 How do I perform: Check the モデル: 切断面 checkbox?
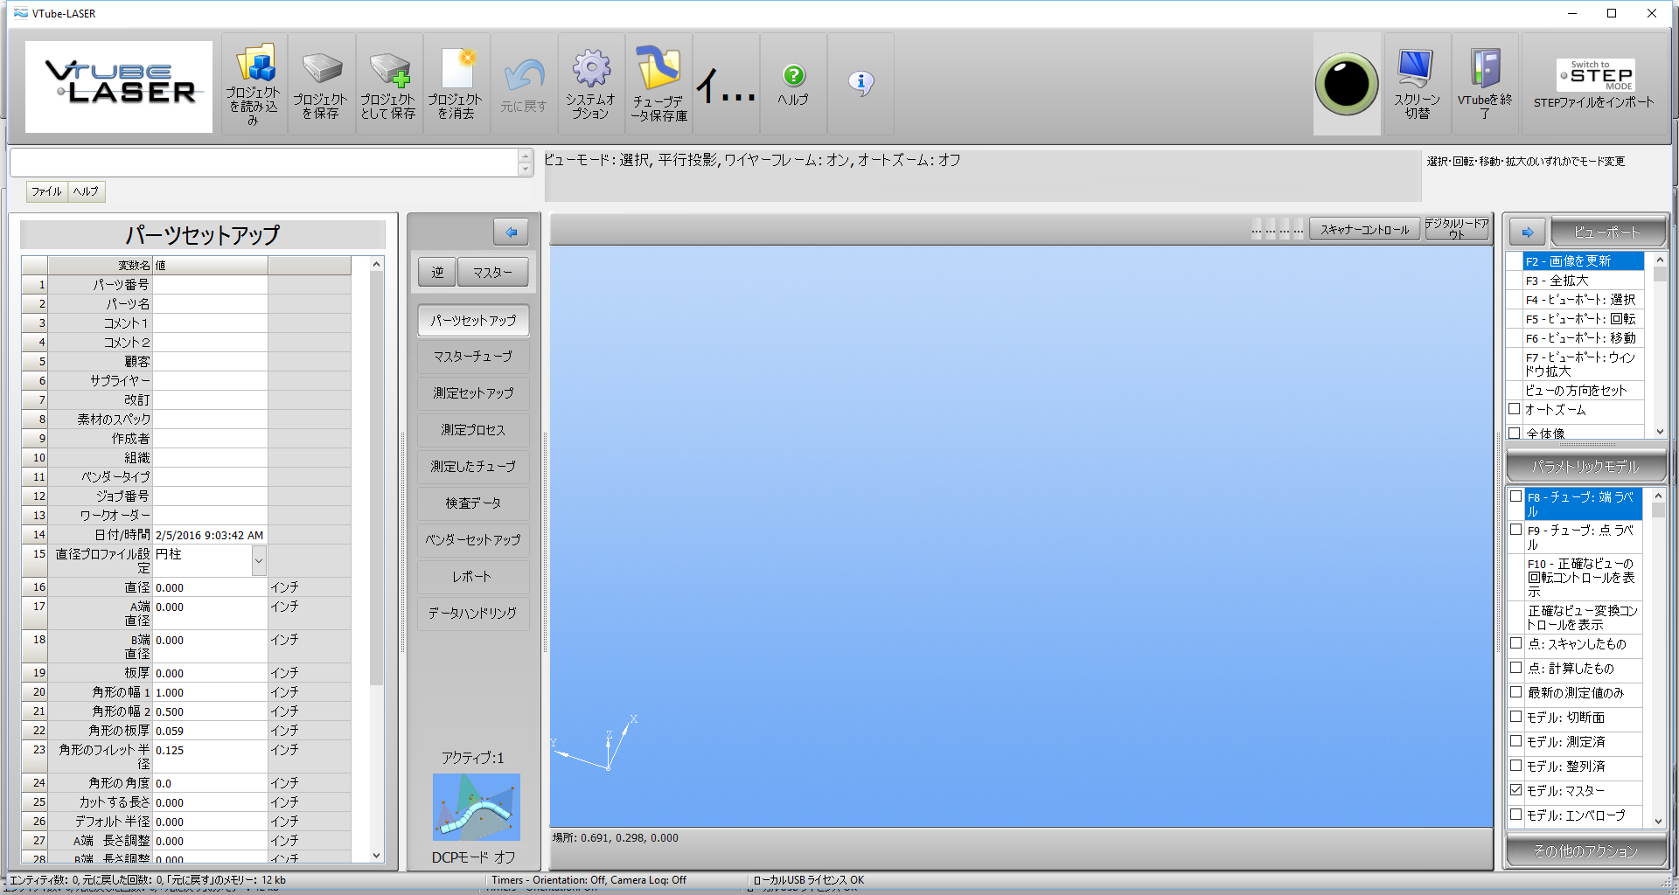coord(1516,717)
